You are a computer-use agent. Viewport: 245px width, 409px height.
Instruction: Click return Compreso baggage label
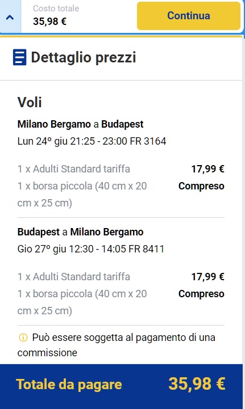click(201, 294)
